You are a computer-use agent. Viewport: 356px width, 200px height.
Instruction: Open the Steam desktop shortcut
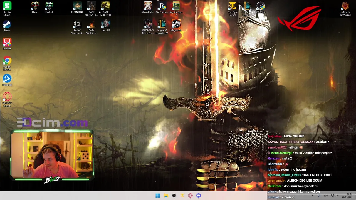pyautogui.click(x=7, y=26)
